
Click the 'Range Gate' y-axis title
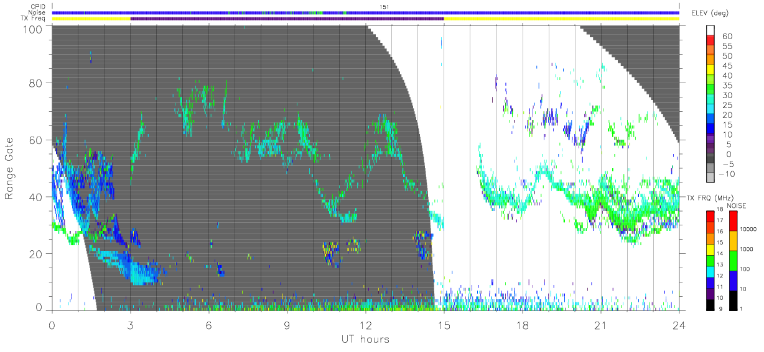click(9, 168)
